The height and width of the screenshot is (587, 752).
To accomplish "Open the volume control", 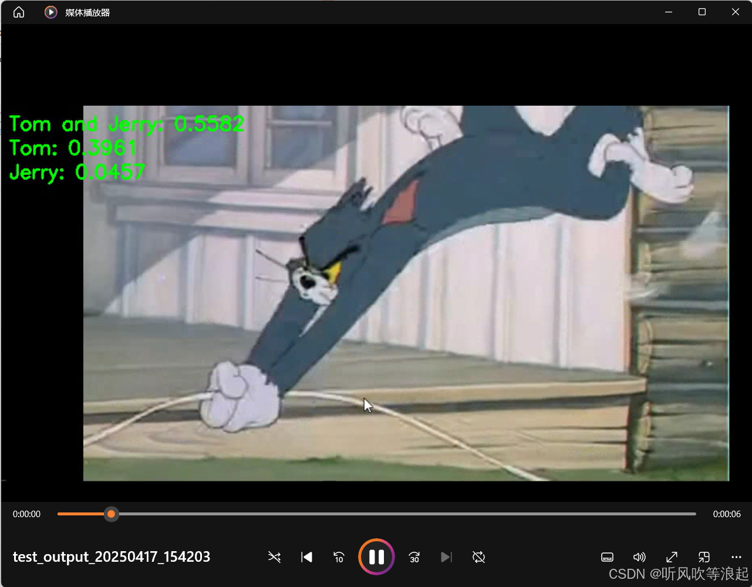I will coord(639,557).
